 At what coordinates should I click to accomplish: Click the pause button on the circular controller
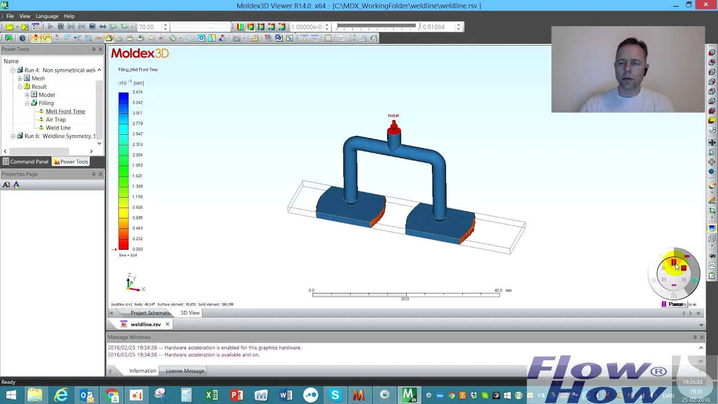[673, 262]
